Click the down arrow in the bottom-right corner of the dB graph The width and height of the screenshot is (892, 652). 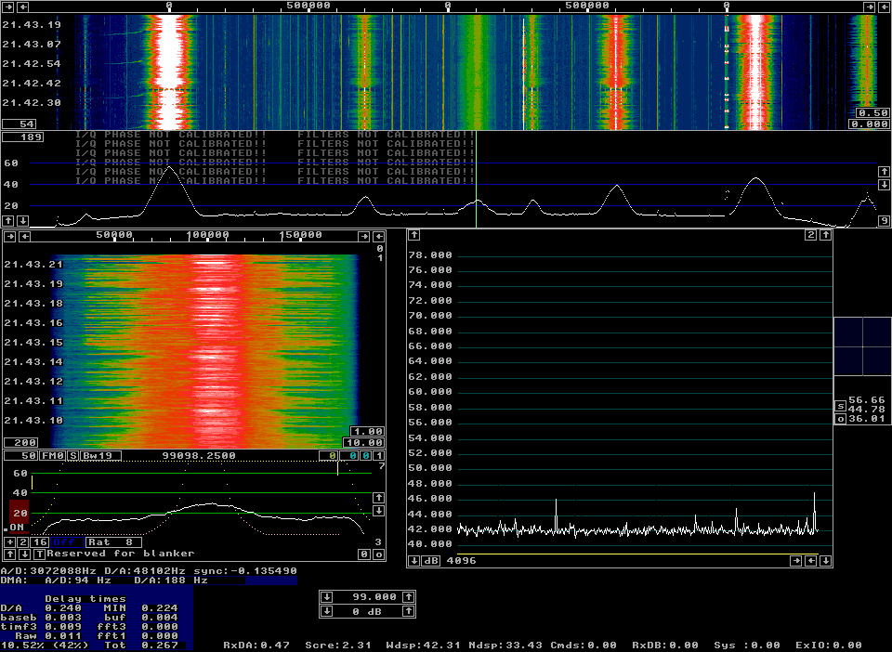click(825, 561)
